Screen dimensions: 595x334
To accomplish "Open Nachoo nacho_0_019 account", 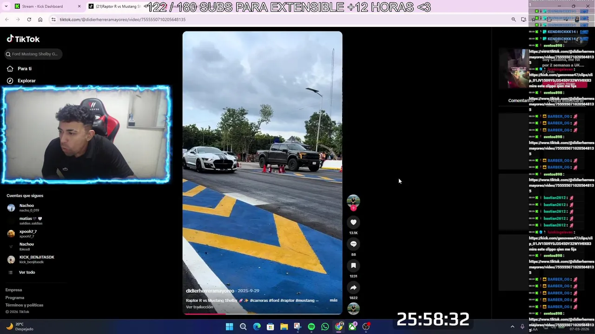I will pos(29,208).
